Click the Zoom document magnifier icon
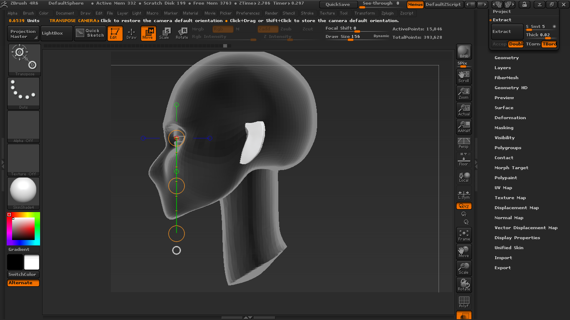Screen dimensions: 570x320 pyautogui.click(x=464, y=93)
